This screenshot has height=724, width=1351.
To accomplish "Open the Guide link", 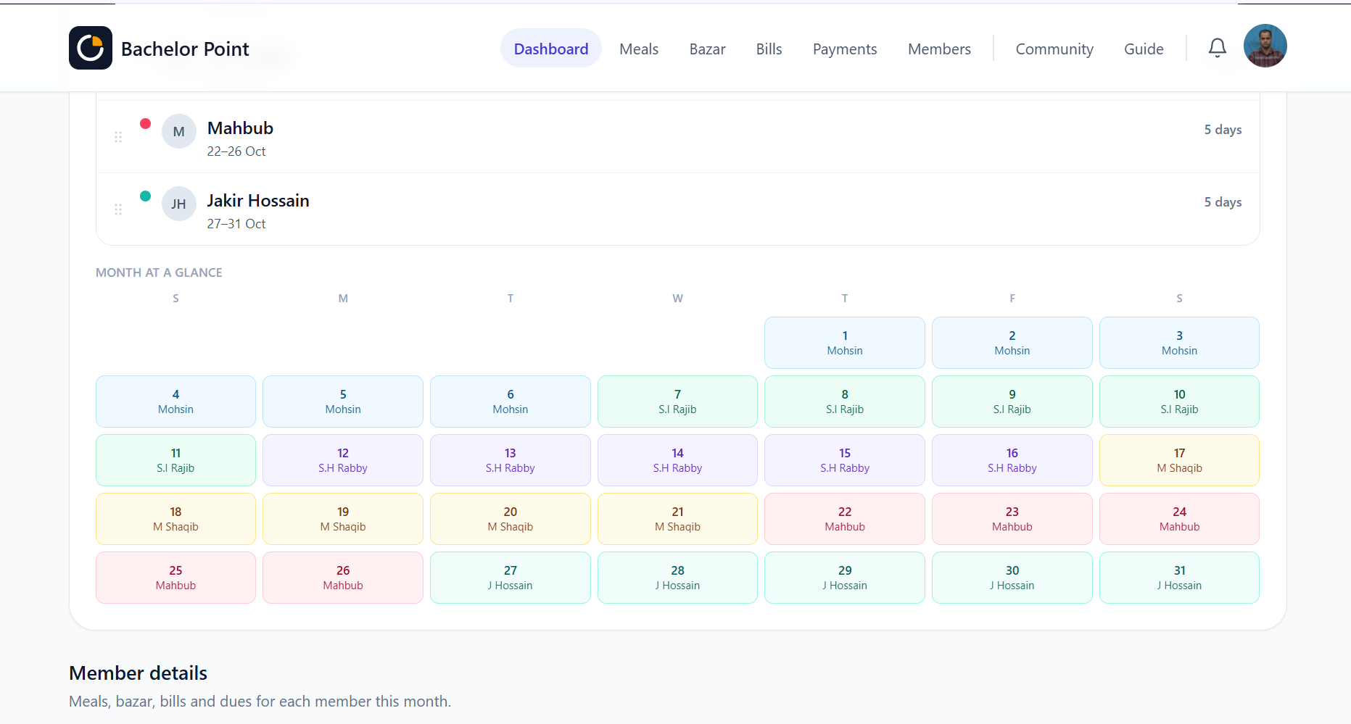I will 1144,49.
